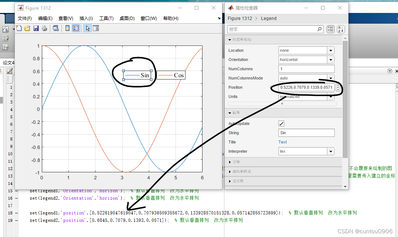This screenshot has width=398, height=237.
Task: Click the NumColumnsMode property label
Action: (245, 78)
